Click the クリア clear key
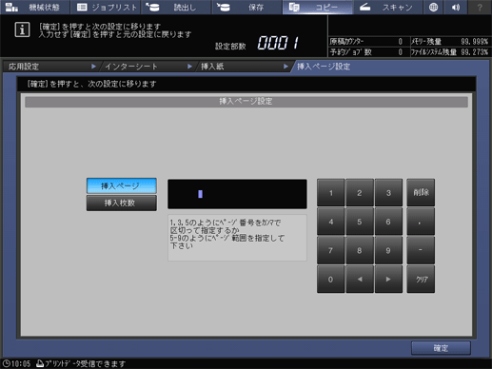 coord(421,280)
